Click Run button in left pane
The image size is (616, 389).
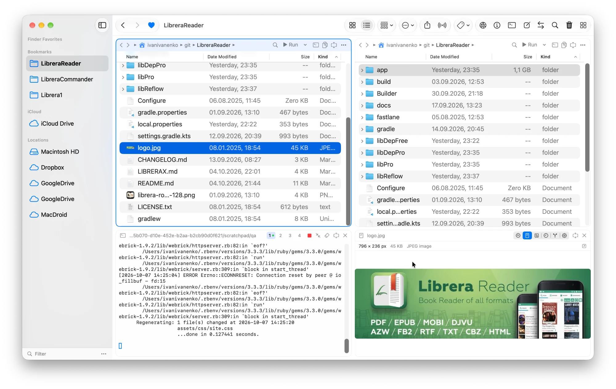(290, 45)
